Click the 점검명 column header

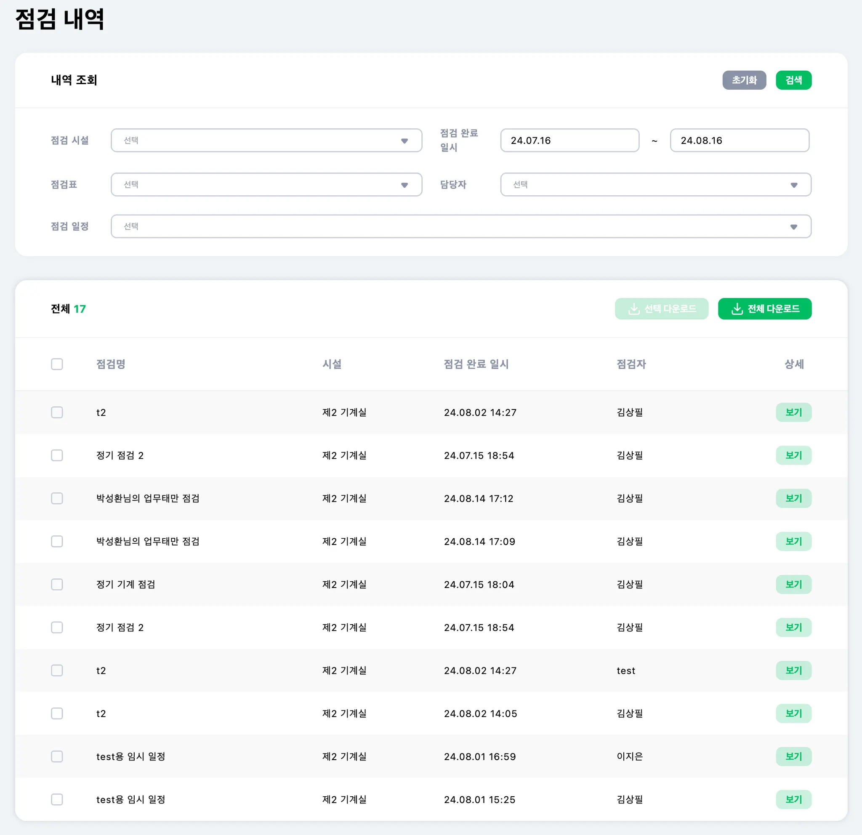111,364
